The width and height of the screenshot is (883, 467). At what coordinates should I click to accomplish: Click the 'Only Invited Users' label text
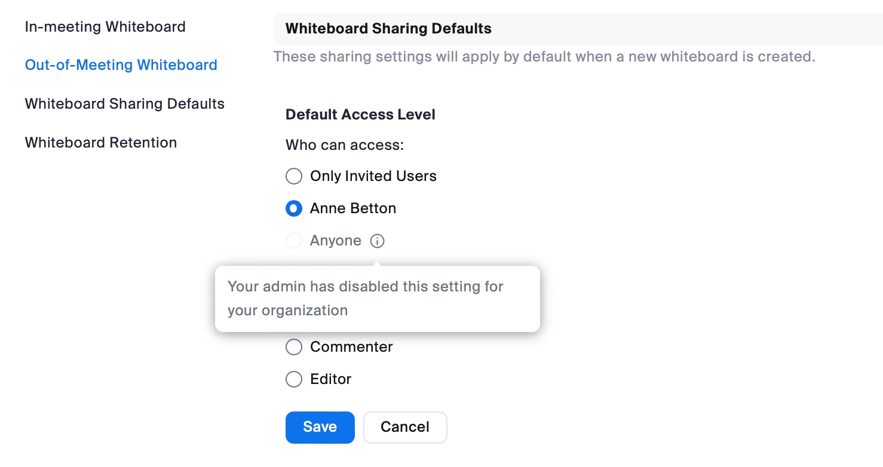373,176
